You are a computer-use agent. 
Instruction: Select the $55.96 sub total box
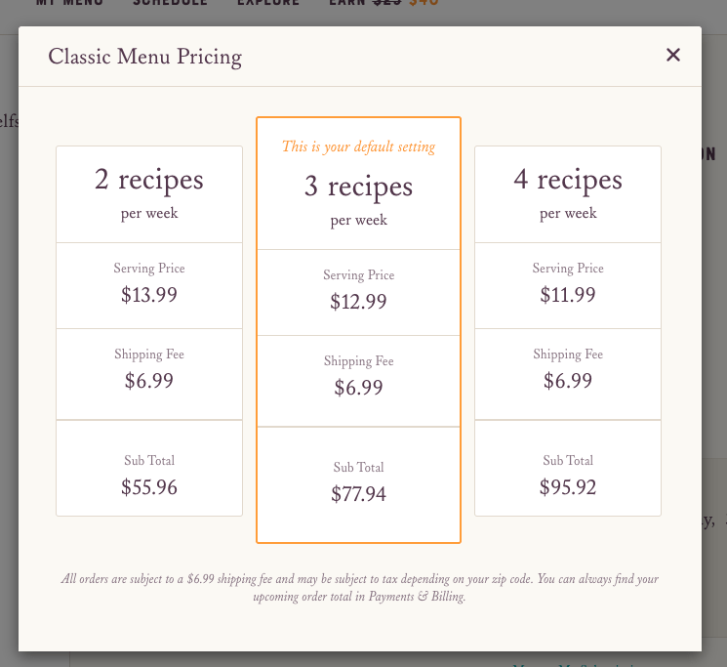coord(149,468)
